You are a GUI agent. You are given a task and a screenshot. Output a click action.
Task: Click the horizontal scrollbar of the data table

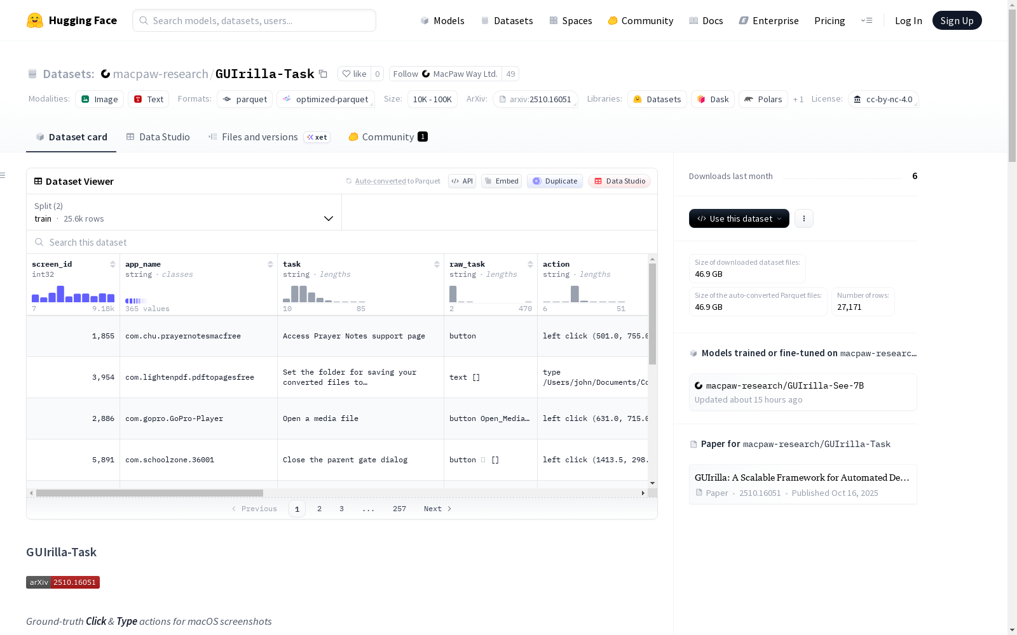pyautogui.click(x=149, y=493)
